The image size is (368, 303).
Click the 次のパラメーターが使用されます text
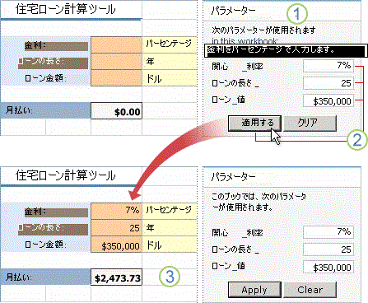click(x=263, y=30)
